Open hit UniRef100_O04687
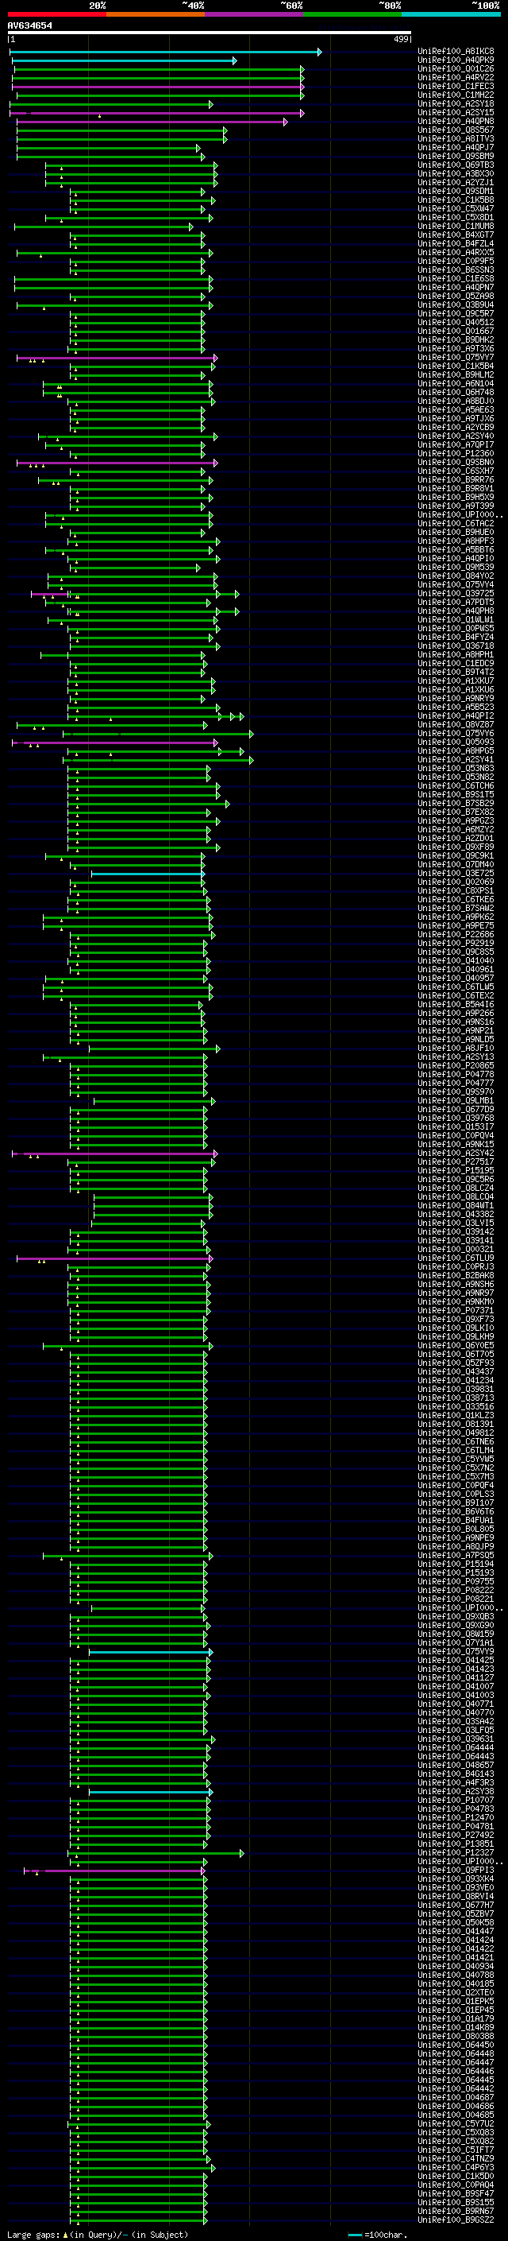508x2241 pixels. 456,2096
